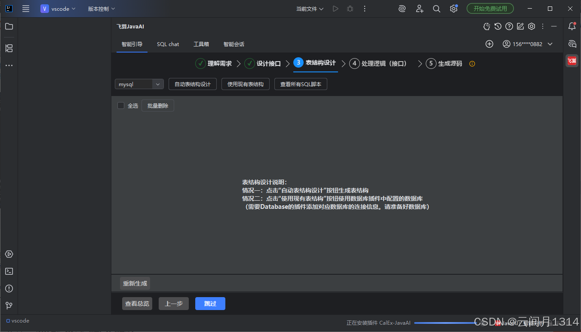Open the AI chat tool window icon
The width and height of the screenshot is (581, 332).
(572, 44)
